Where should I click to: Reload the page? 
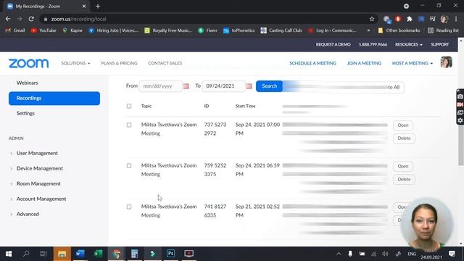coord(31,19)
